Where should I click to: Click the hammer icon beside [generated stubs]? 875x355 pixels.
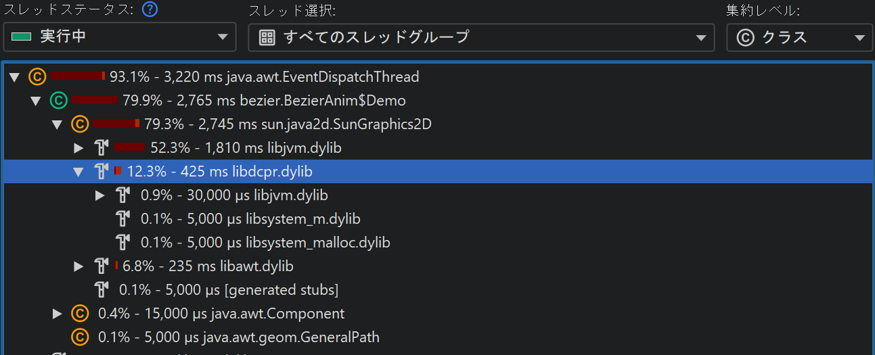coord(102,290)
